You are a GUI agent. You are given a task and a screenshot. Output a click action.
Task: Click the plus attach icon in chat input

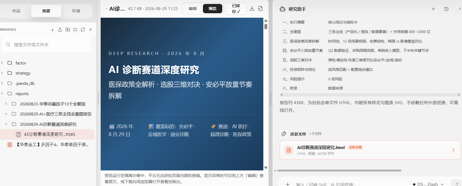pyautogui.click(x=288, y=184)
